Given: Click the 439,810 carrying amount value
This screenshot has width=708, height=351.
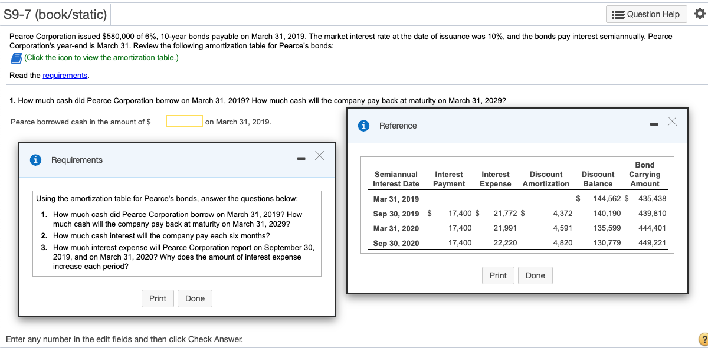Looking at the screenshot, I should 653,213.
